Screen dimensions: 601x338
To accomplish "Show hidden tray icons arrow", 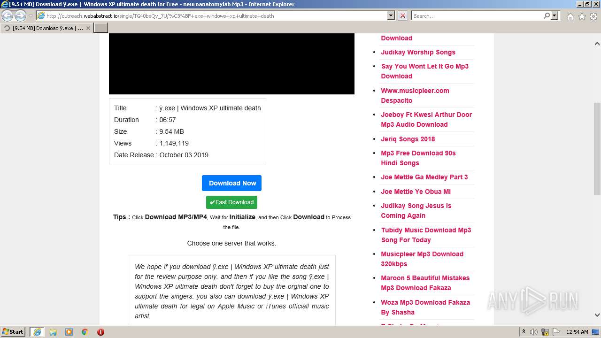I will tap(523, 332).
